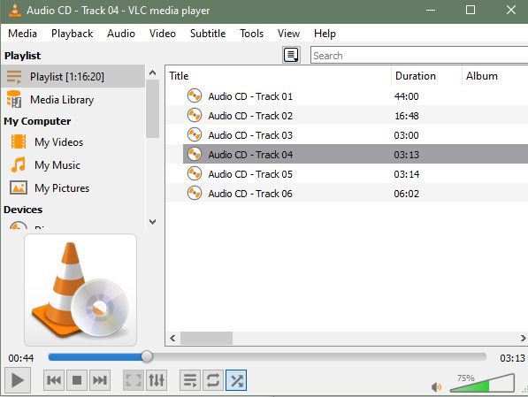Change the playlist view mode icon
The image size is (528, 397).
click(291, 55)
